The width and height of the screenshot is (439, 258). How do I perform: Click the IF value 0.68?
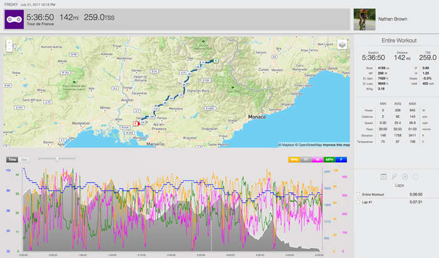pyautogui.click(x=426, y=68)
